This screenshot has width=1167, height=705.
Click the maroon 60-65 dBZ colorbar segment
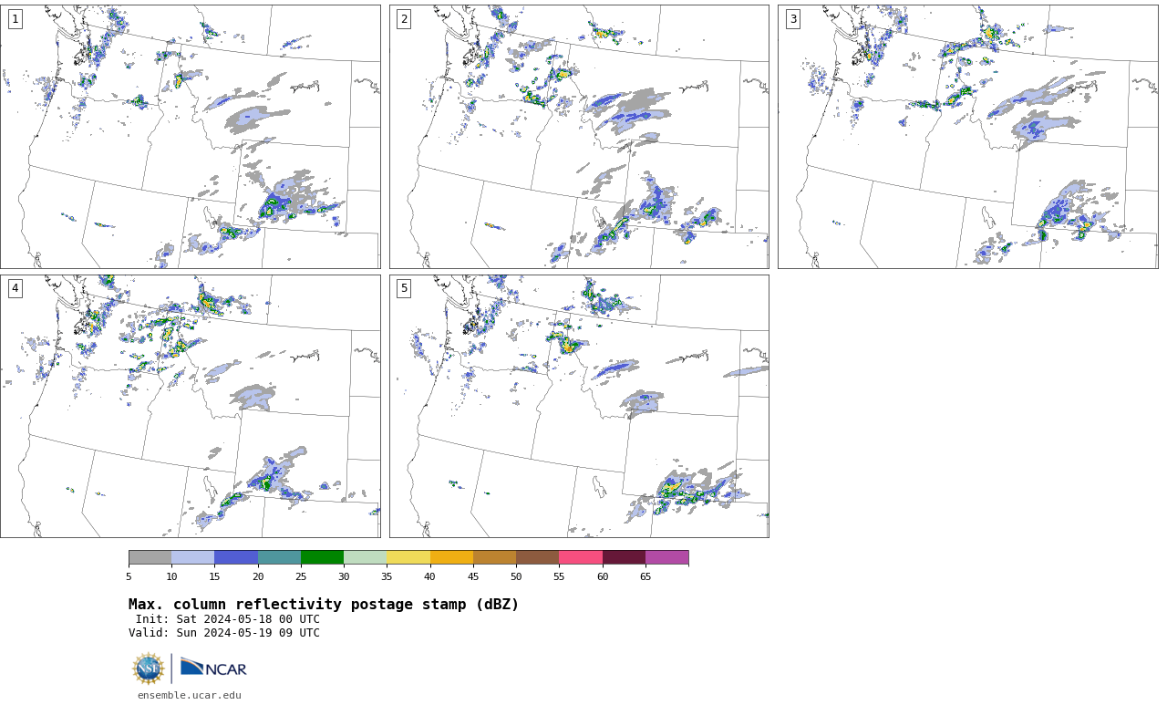[624, 557]
